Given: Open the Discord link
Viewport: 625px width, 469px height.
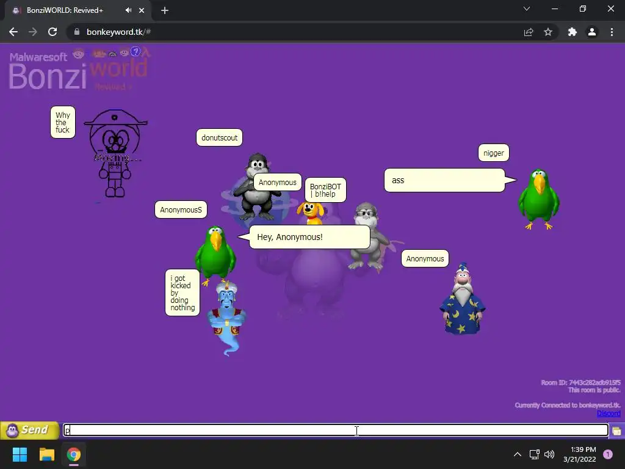Looking at the screenshot, I should [x=609, y=413].
